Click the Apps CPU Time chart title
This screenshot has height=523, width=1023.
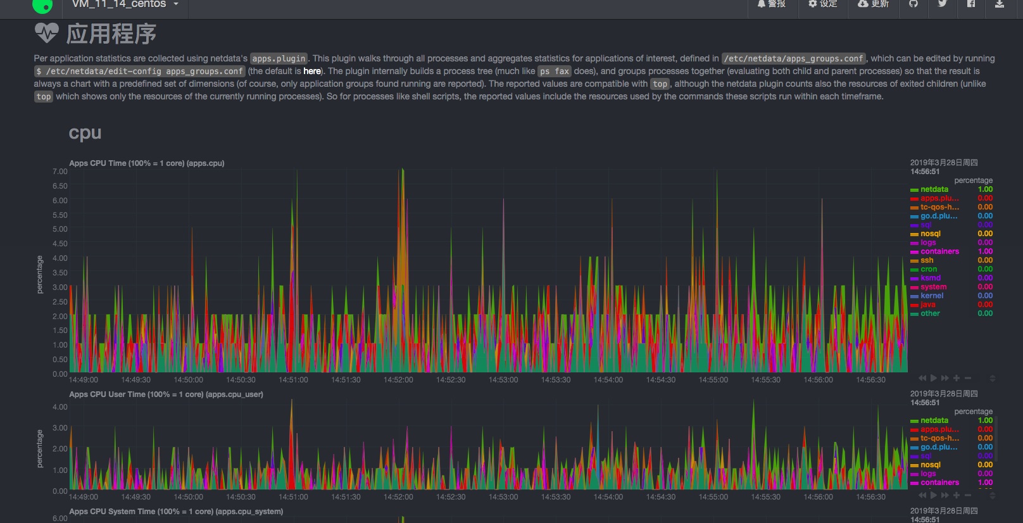[147, 163]
